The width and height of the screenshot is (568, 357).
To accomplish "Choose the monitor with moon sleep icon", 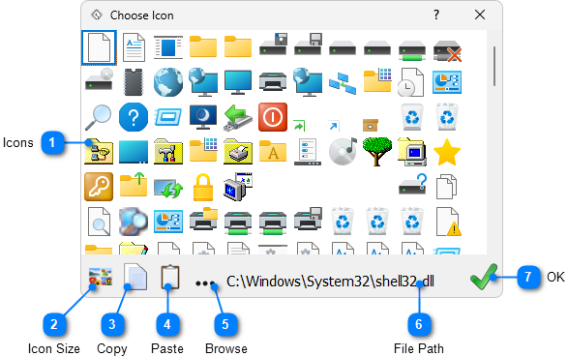I will coord(203,117).
